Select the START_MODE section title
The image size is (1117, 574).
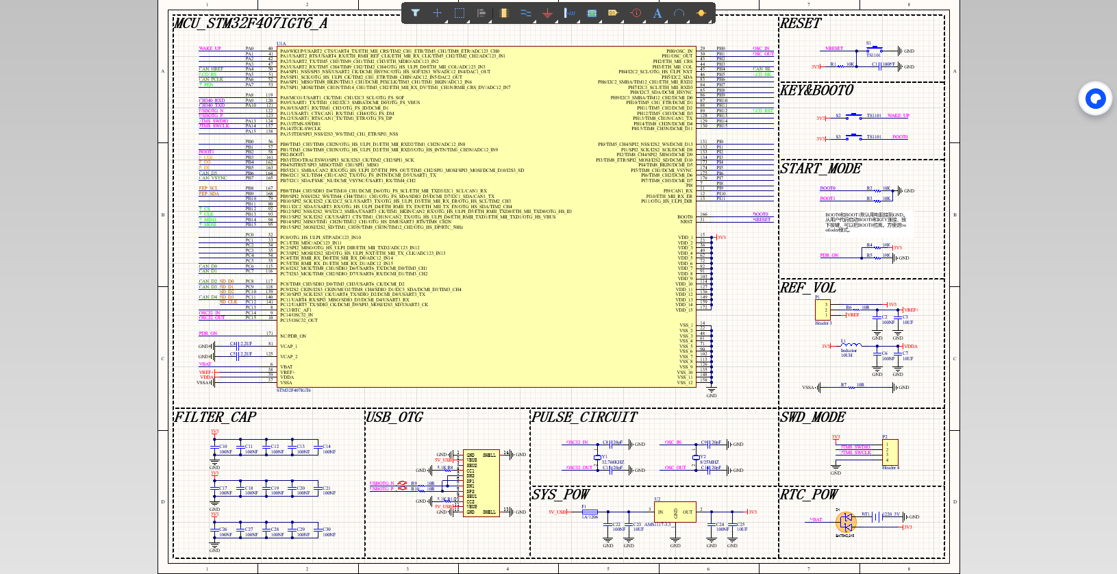pyautogui.click(x=821, y=169)
